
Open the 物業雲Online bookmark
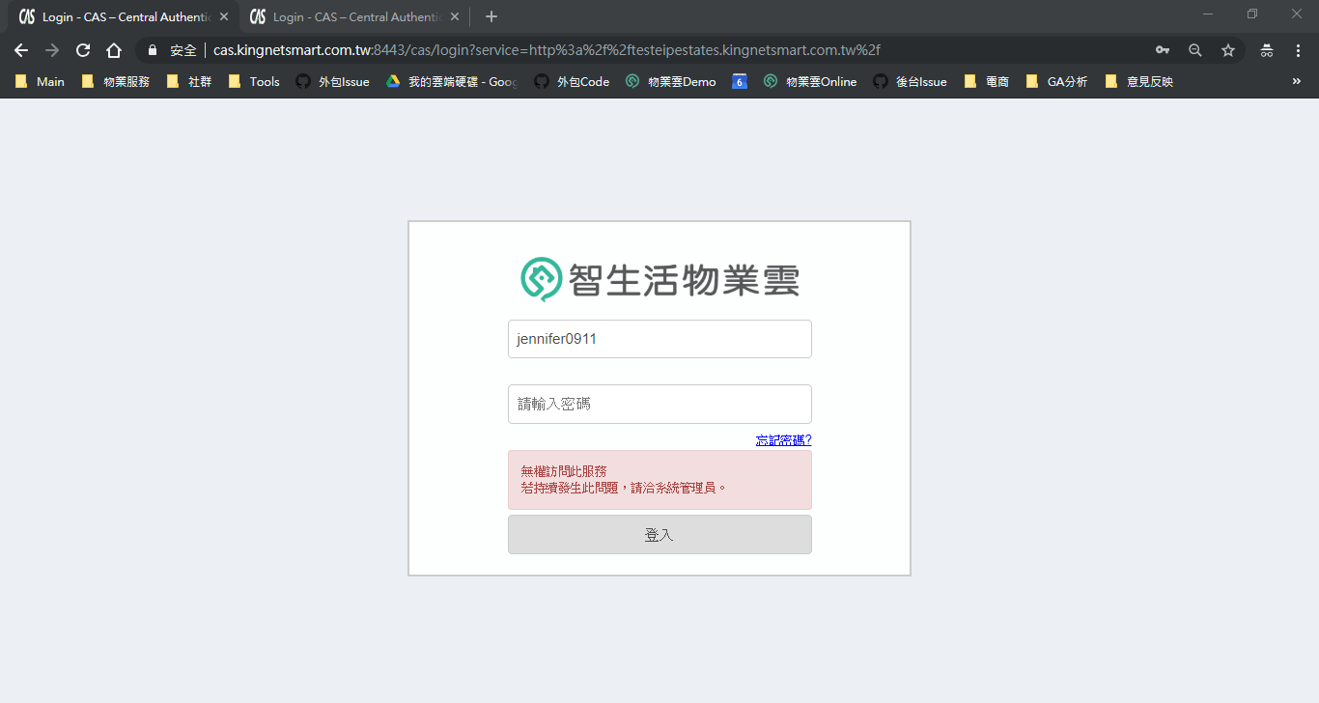(809, 82)
